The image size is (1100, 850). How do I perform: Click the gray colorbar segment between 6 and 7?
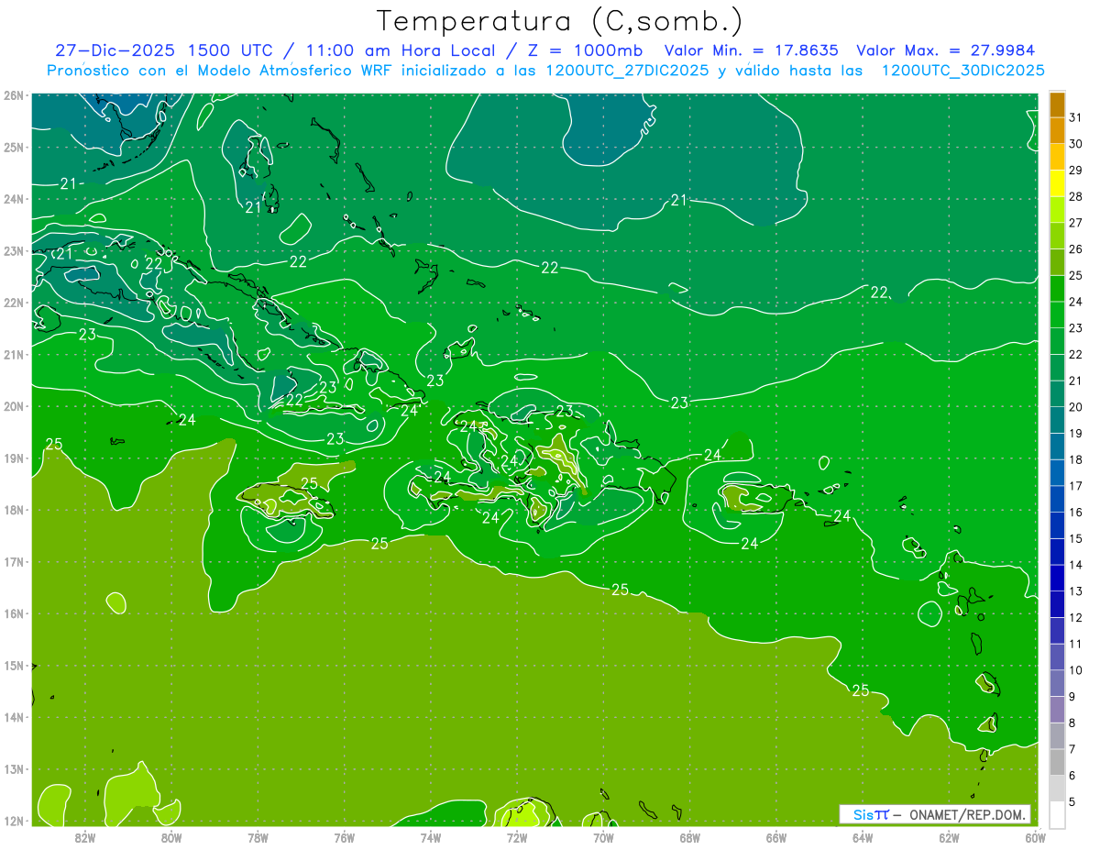point(1057,762)
